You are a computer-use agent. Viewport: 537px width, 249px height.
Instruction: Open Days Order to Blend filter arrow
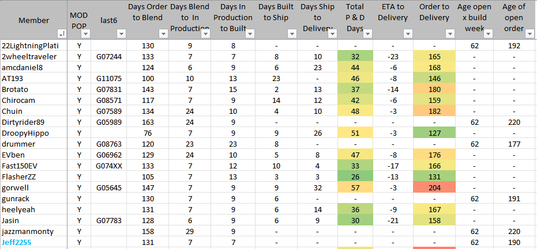[163, 34]
